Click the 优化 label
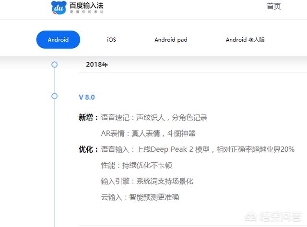Screen dimensions: 307x227 coord(88,149)
